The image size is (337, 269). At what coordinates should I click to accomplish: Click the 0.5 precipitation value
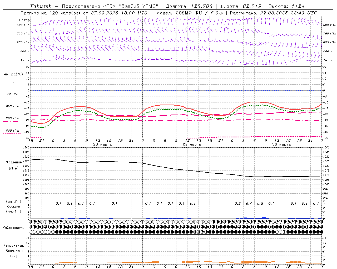[x=260, y=203]
